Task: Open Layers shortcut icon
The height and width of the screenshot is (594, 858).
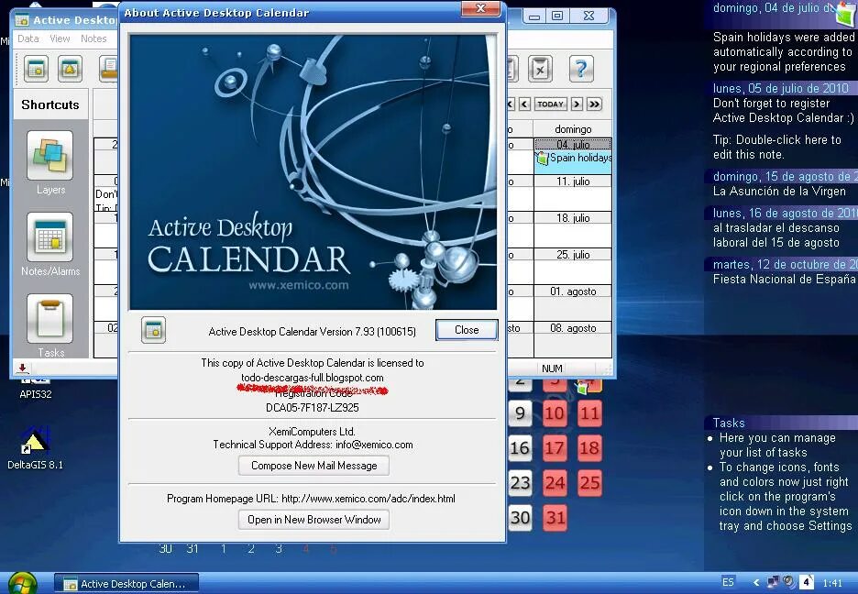Action: click(49, 155)
